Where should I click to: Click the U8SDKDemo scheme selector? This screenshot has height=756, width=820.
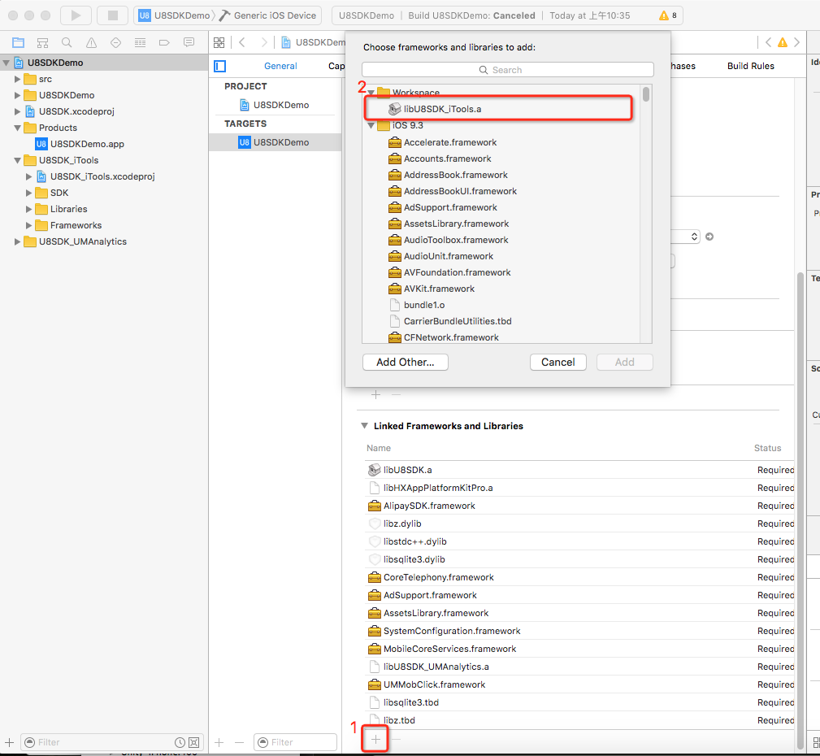(174, 15)
